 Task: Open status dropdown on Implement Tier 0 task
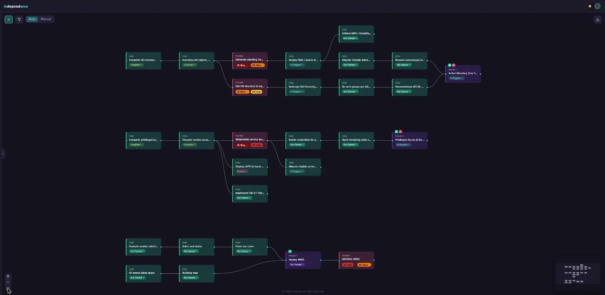(243, 198)
